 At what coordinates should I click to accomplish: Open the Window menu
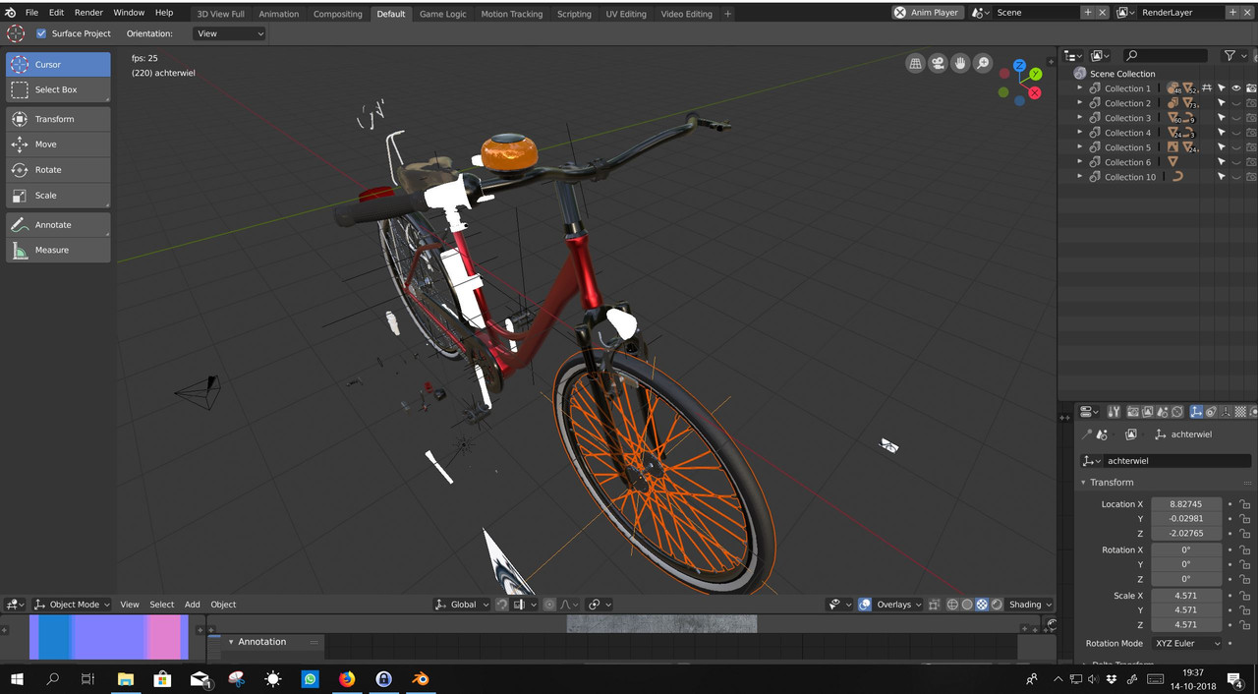[129, 13]
